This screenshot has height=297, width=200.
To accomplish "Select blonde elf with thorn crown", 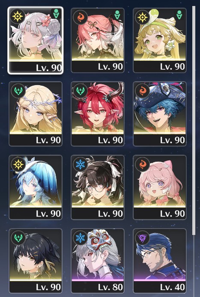I will (x=36, y=114).
